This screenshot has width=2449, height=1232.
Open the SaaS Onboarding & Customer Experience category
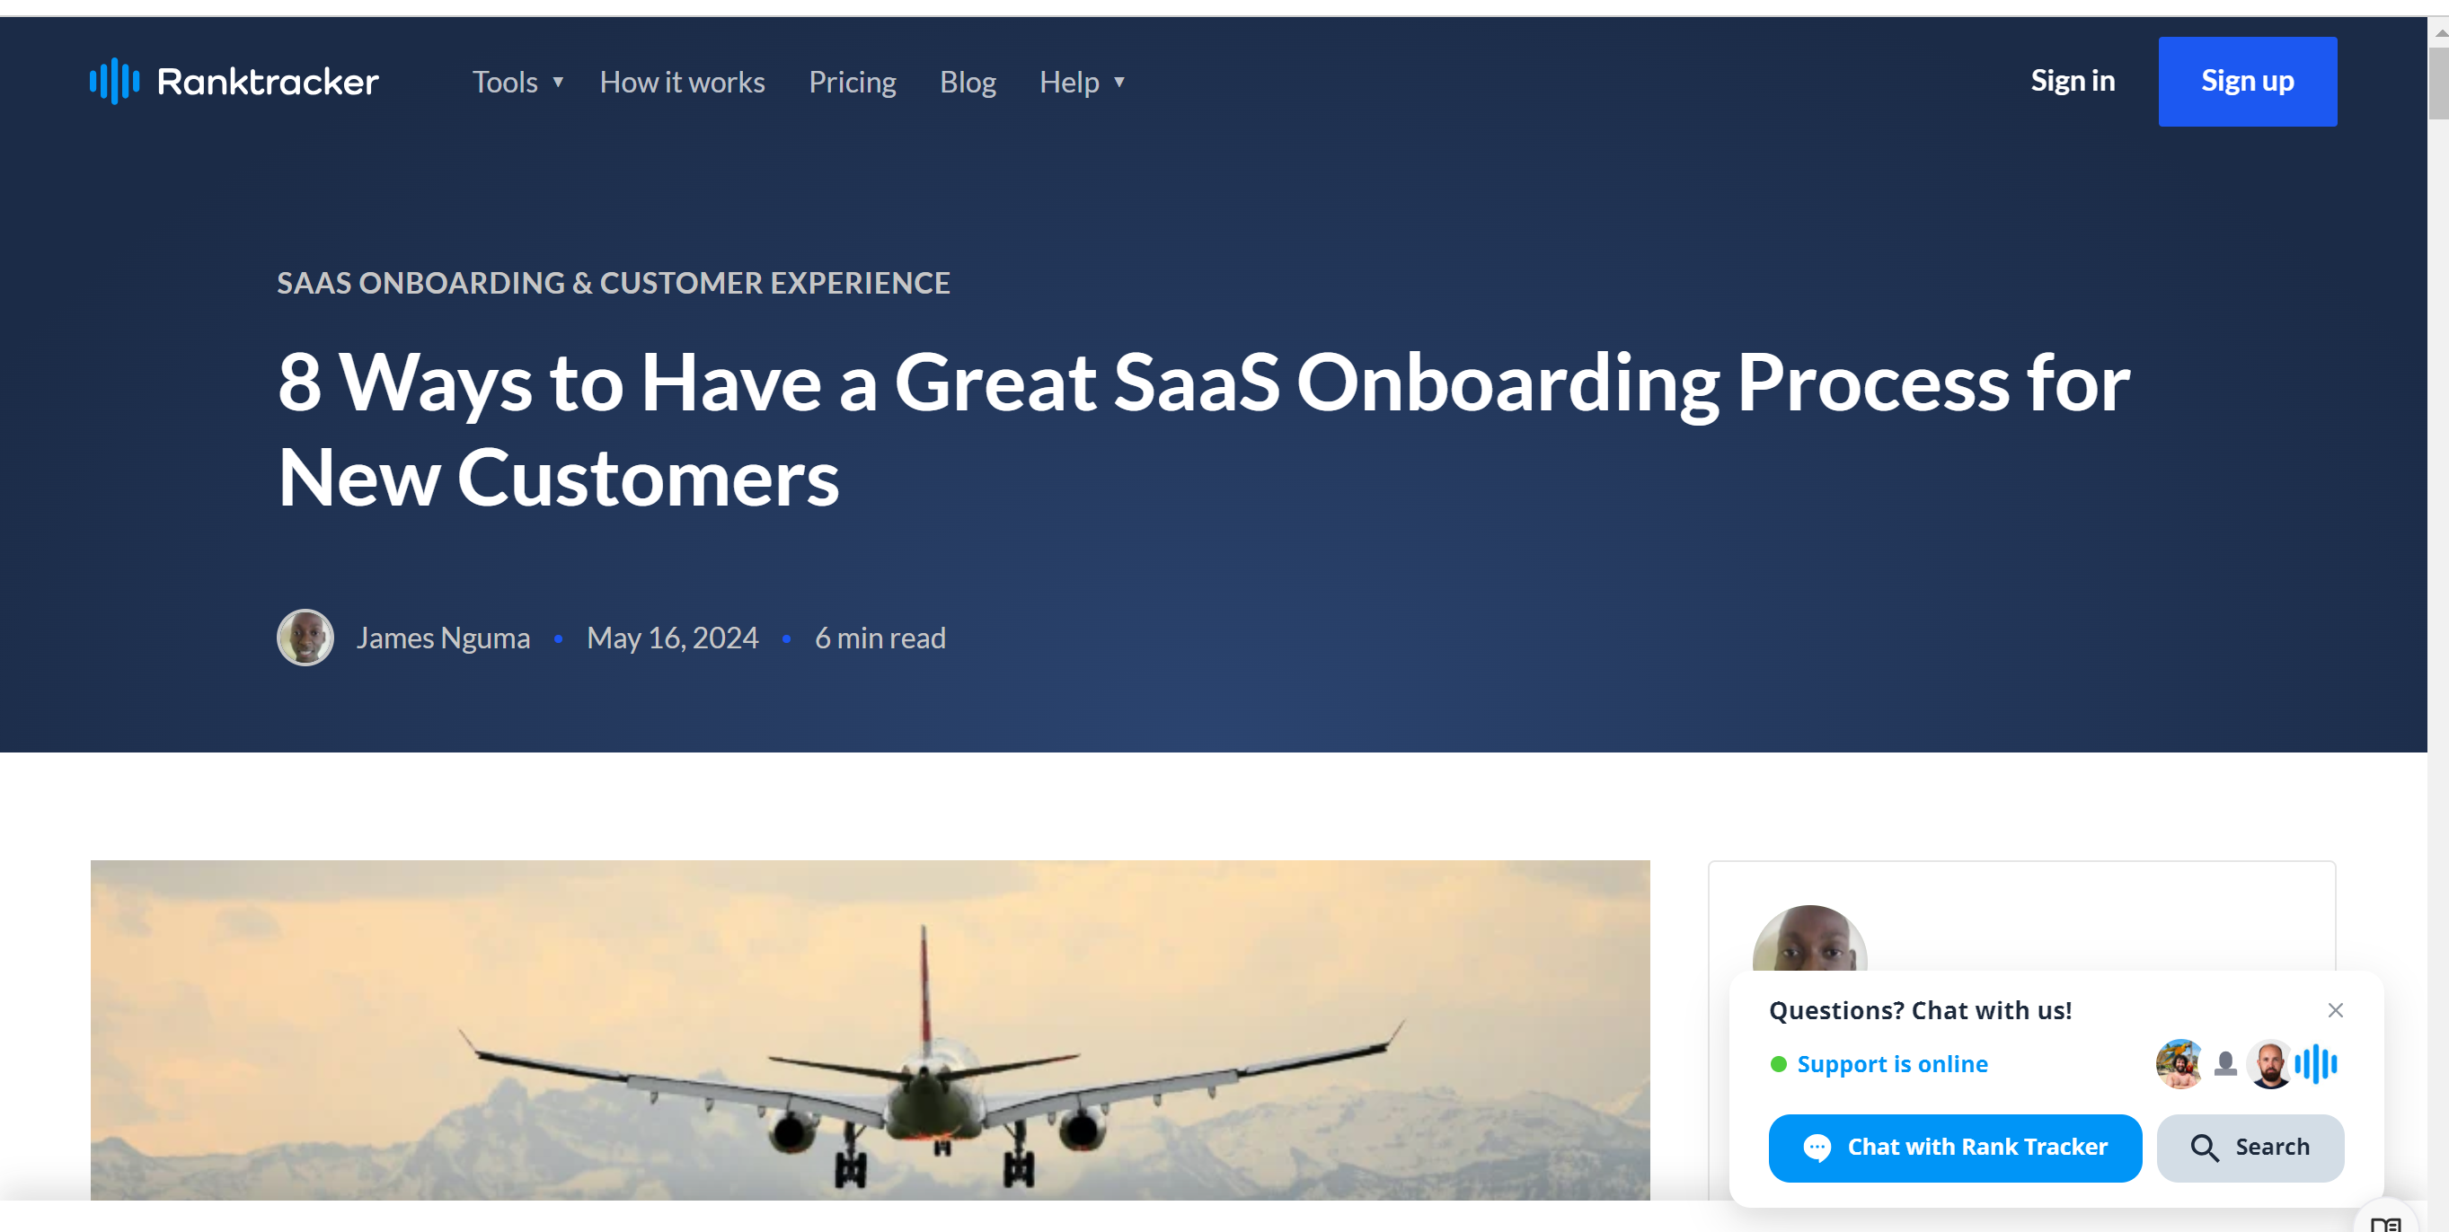[x=614, y=283]
